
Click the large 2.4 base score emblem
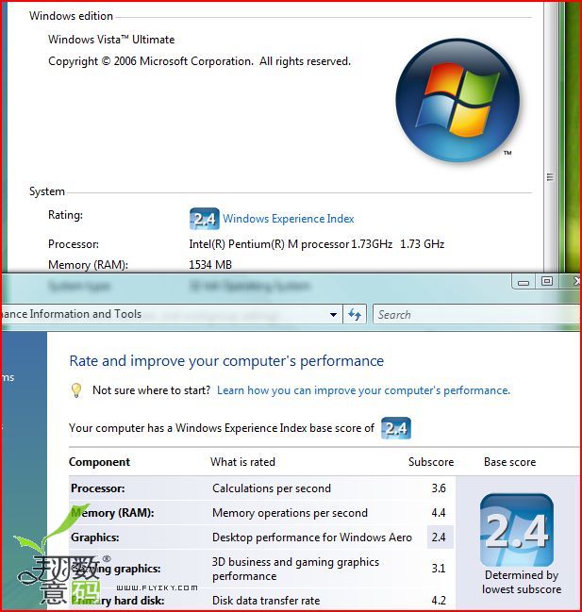click(516, 530)
